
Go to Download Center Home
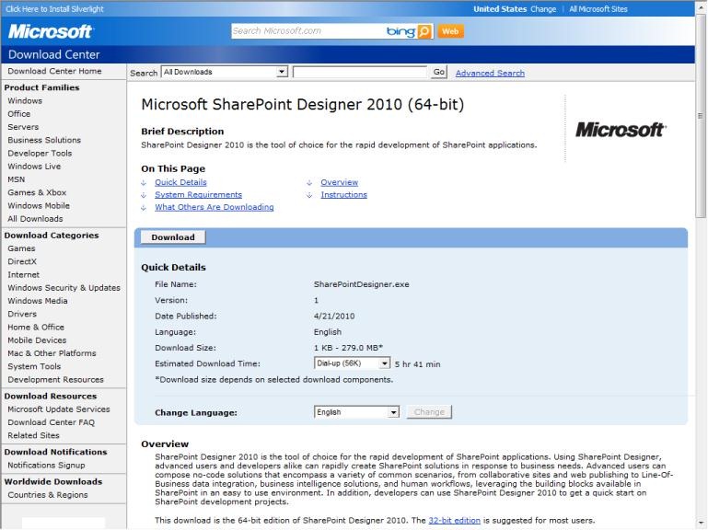54,71
